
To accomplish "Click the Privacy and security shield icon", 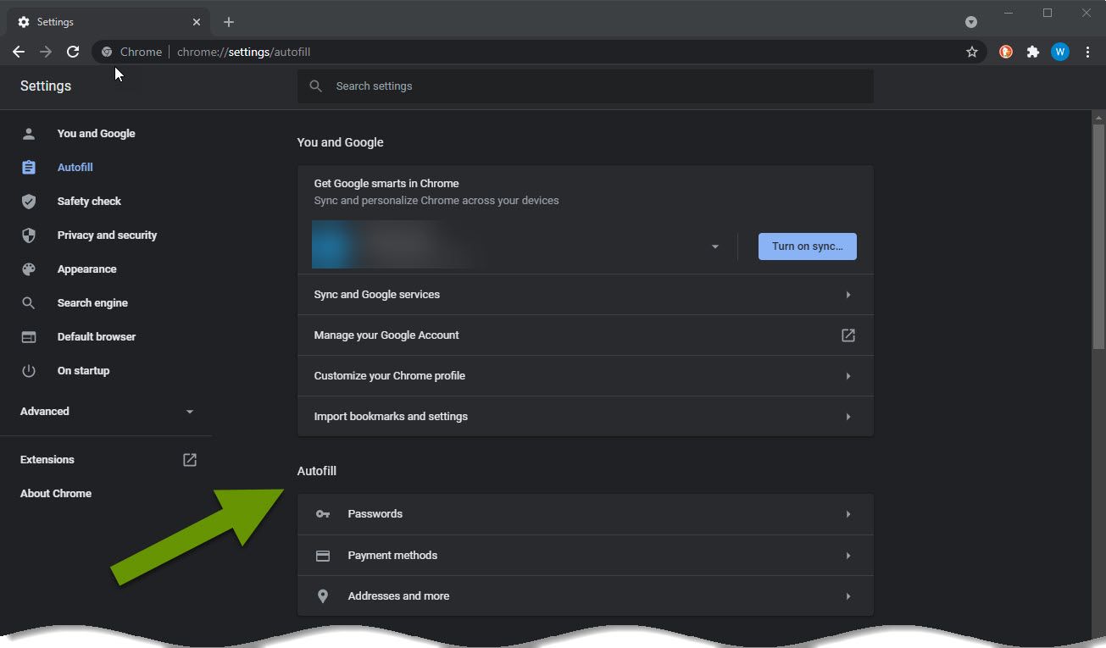I will pyautogui.click(x=29, y=235).
